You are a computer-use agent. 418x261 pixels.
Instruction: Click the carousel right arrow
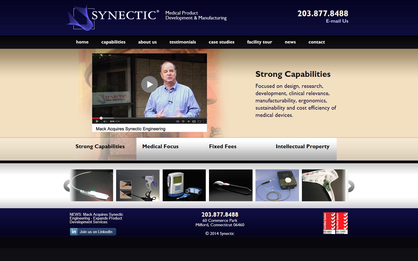(x=351, y=186)
